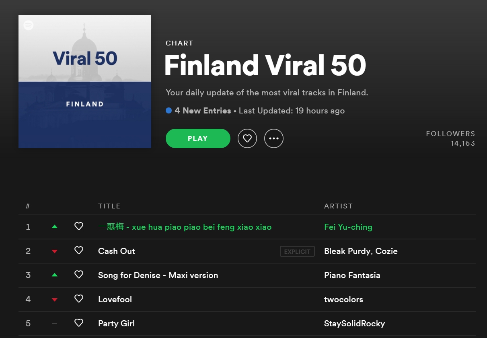
Task: Heart the Party Girl track
Action: pos(79,323)
